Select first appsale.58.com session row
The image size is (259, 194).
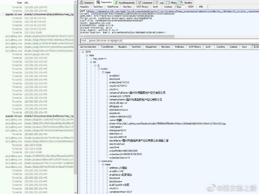(37, 15)
